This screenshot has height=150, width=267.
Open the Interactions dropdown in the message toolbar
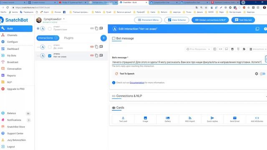tap(258, 49)
